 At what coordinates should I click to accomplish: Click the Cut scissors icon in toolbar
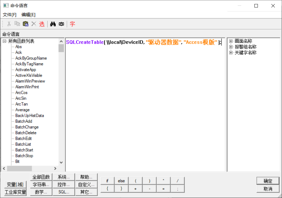tap(9, 24)
